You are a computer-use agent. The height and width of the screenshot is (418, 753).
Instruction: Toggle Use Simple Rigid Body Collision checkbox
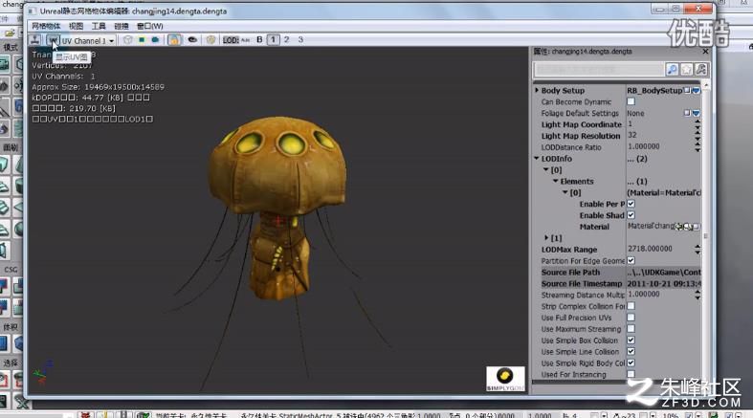(x=631, y=363)
